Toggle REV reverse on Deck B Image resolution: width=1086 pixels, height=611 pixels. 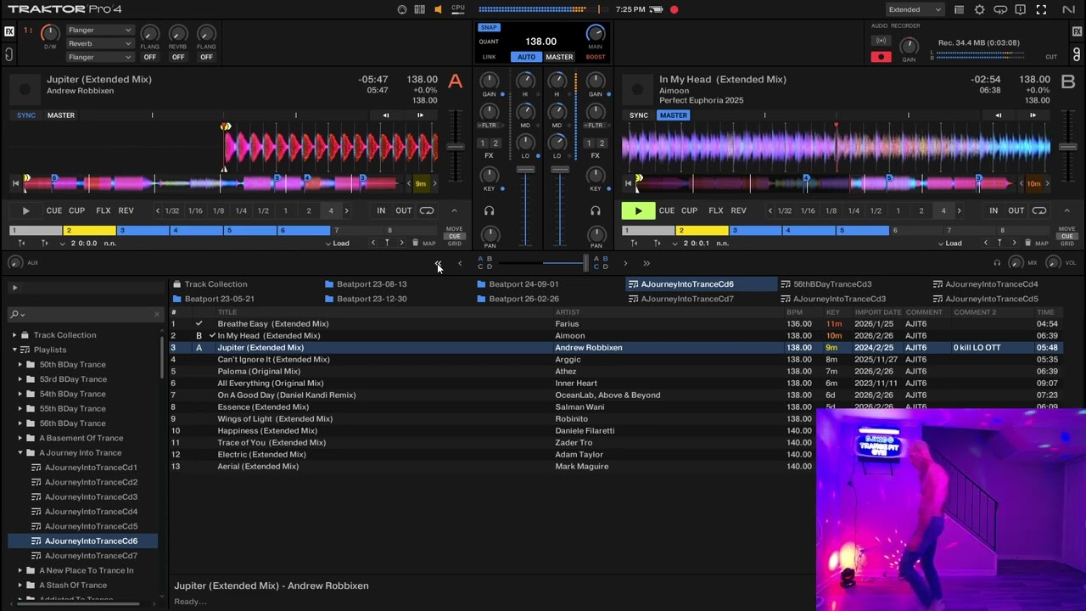[x=738, y=210]
